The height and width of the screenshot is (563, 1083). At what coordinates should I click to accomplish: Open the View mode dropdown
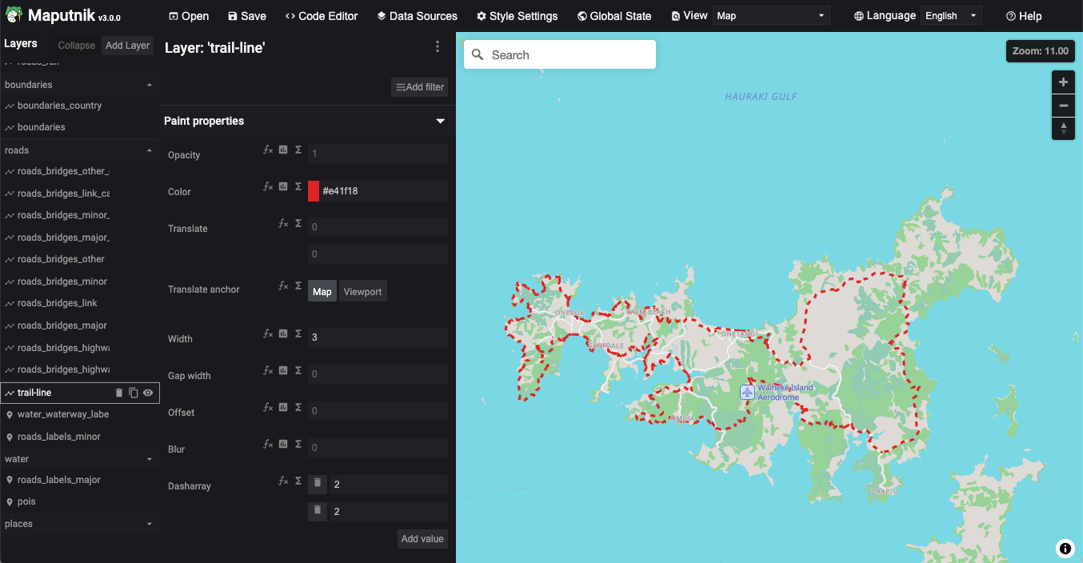770,14
